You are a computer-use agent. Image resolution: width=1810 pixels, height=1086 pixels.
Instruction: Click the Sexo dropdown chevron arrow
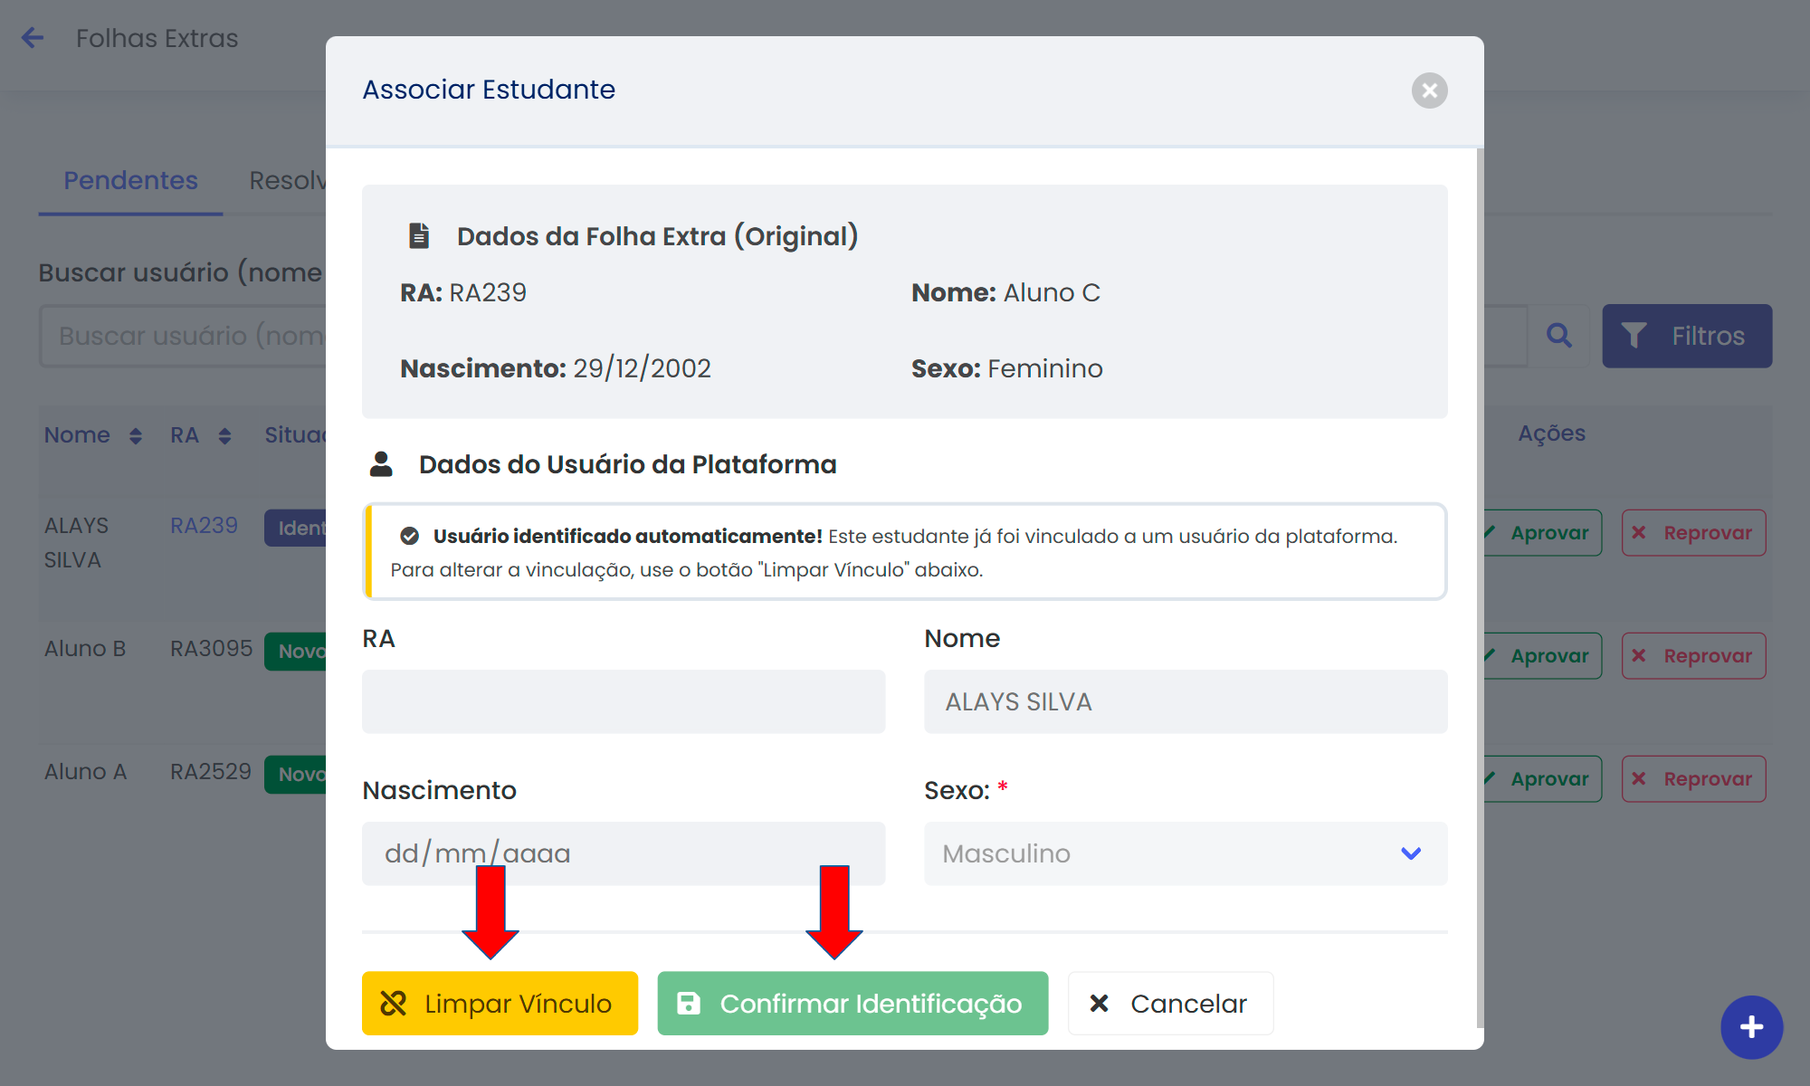tap(1411, 853)
